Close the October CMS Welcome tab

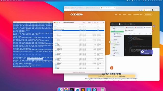tap(114, 8)
